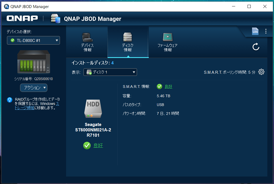Expand the アクション dropdown button

[x=34, y=88]
